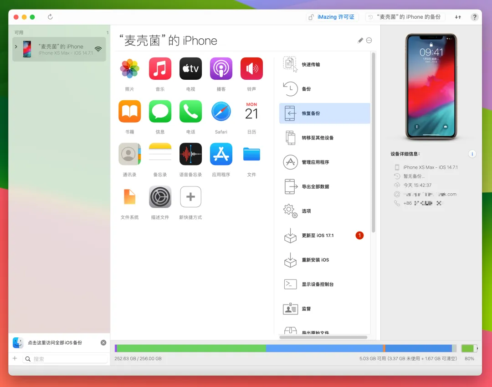Open the 信息 Messages icon

coord(160,111)
